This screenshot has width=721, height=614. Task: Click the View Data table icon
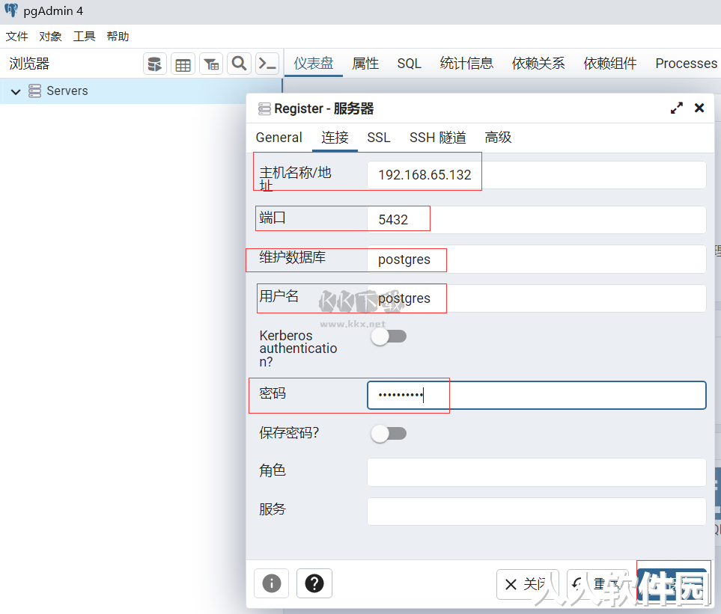click(x=183, y=64)
